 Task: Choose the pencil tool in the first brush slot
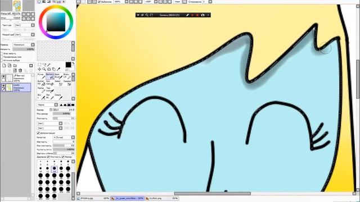(41, 76)
